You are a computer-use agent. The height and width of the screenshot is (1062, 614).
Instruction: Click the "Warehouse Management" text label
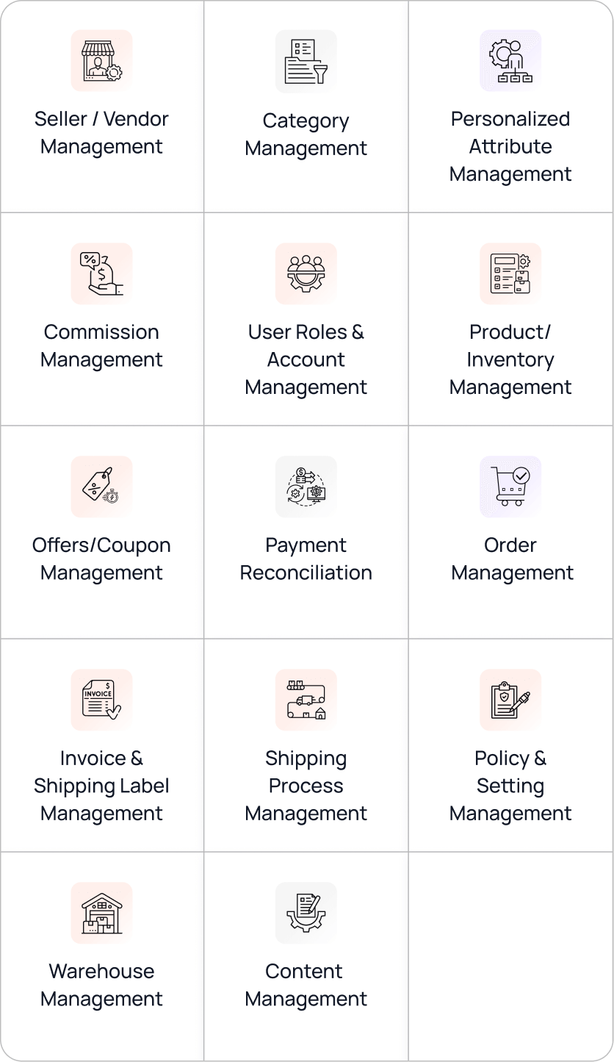(101, 985)
